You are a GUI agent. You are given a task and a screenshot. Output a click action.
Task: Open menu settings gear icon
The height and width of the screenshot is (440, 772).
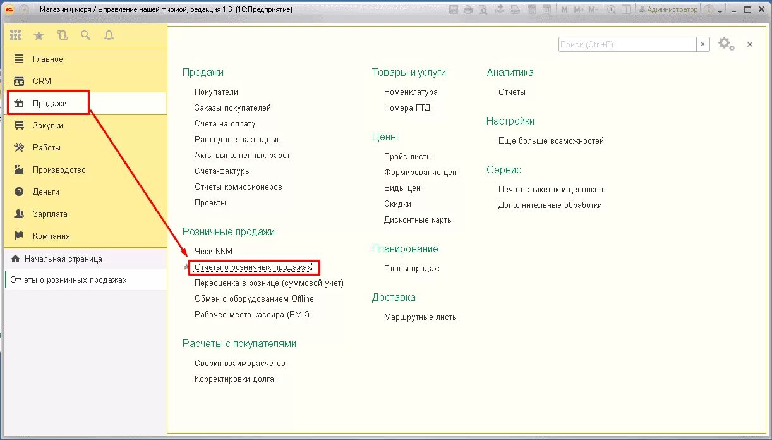pyautogui.click(x=726, y=44)
